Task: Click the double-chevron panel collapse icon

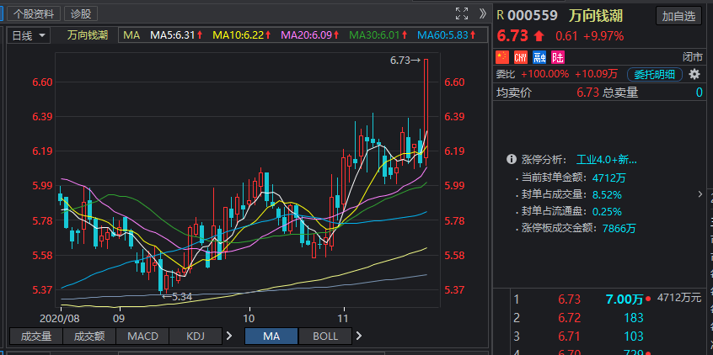Action: (x=482, y=13)
